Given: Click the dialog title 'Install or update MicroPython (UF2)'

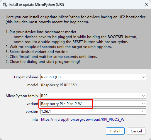Looking at the screenshot, I should pos(36,5).
